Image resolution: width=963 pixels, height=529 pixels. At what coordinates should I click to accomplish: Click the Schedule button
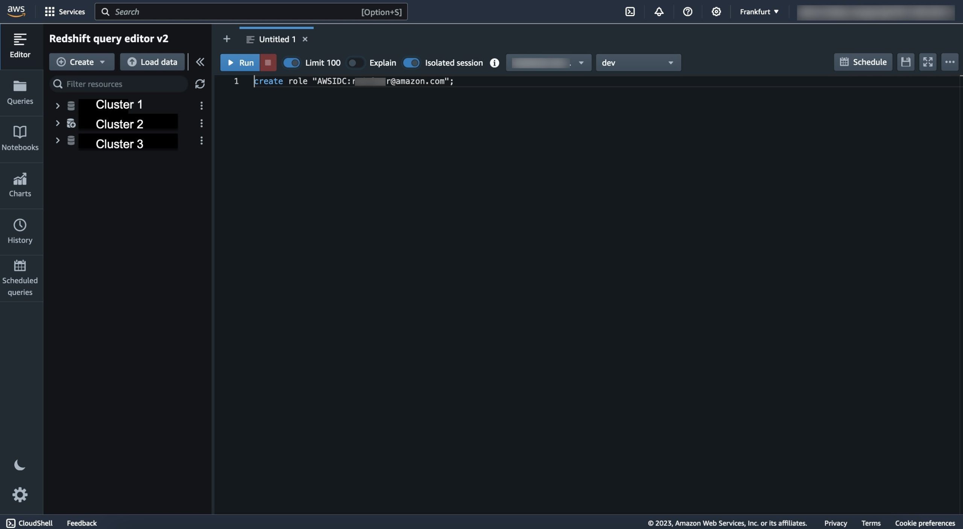861,62
